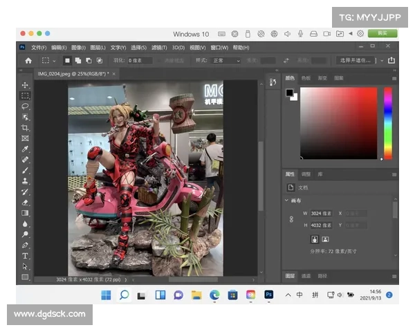
Task: Collapse the 画布 section
Action: [x=286, y=201]
